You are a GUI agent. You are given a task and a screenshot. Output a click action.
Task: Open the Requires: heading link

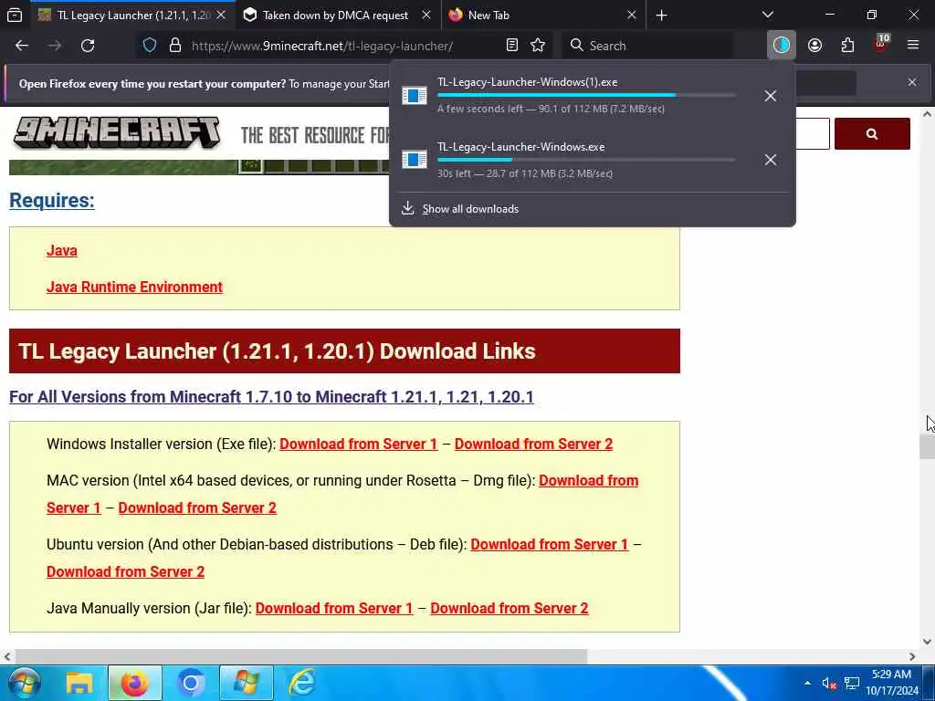(52, 200)
